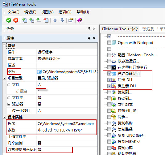The height and width of the screenshot is (155, 165).
Task: Click the green Apply changes checkmark icon
Action: [x=9, y=20]
